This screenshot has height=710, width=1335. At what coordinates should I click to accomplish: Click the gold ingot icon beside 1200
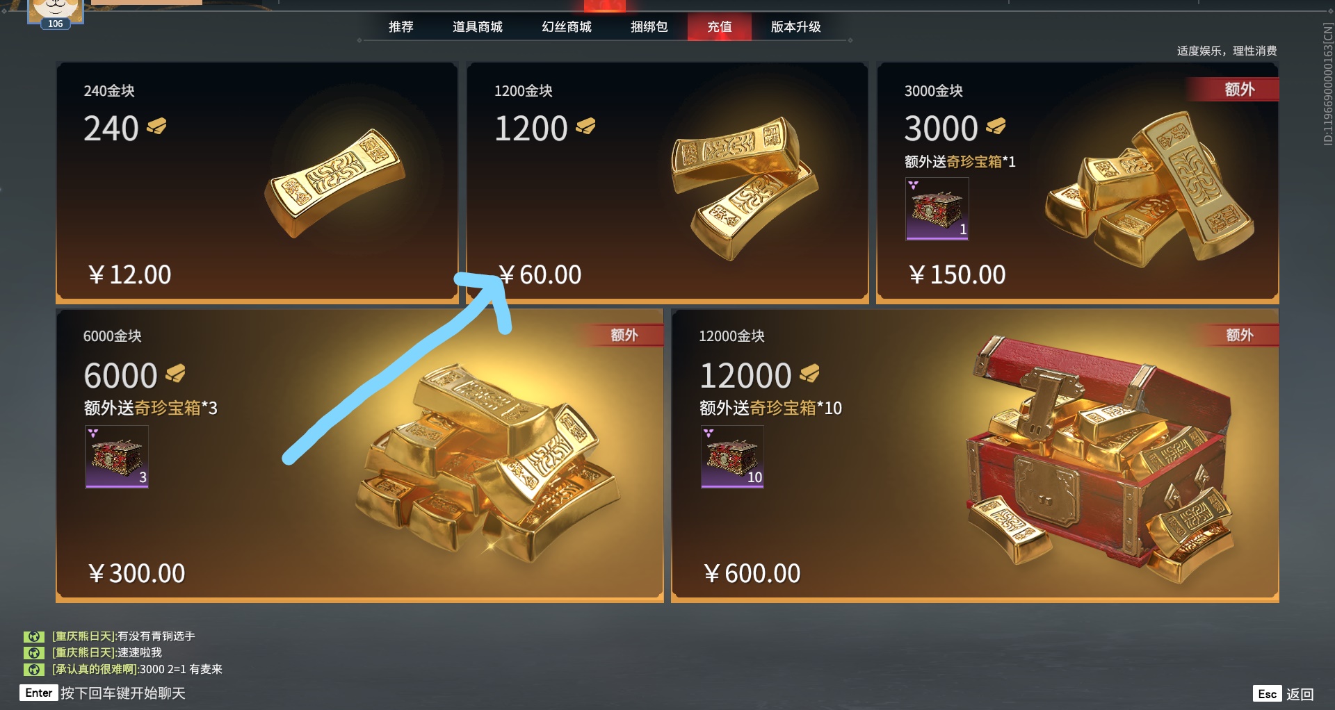585,126
